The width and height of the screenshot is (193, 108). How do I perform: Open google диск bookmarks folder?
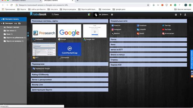click(119, 9)
